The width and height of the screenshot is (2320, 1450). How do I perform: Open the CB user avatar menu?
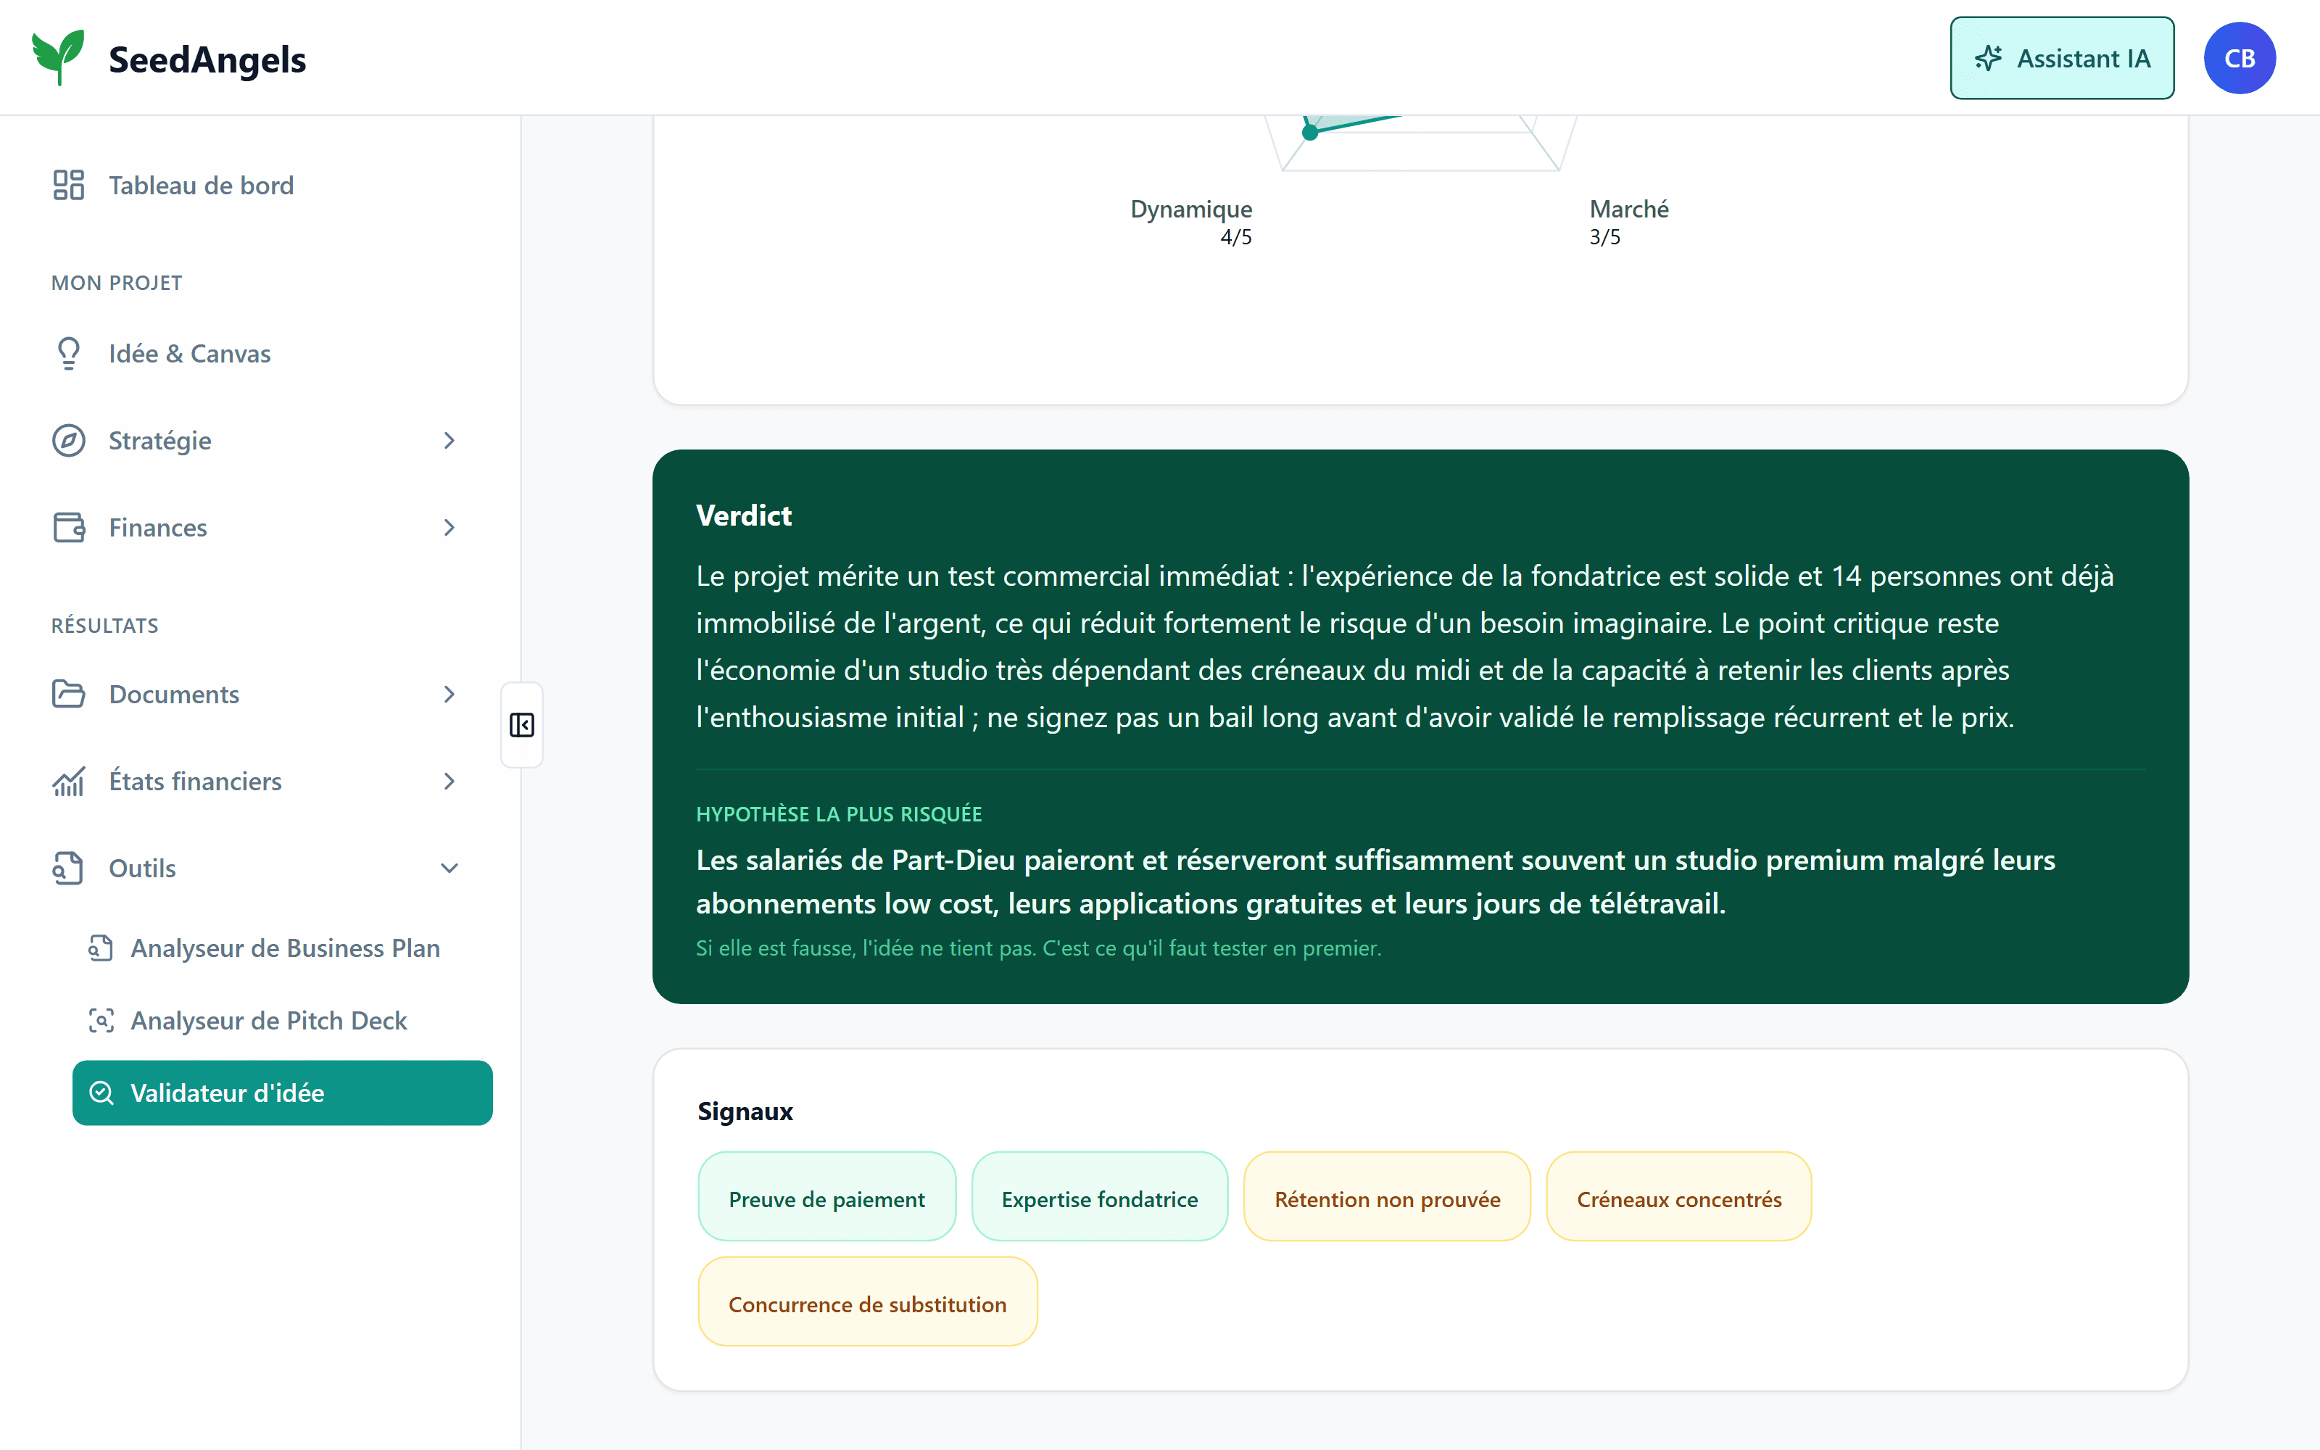pyautogui.click(x=2240, y=59)
